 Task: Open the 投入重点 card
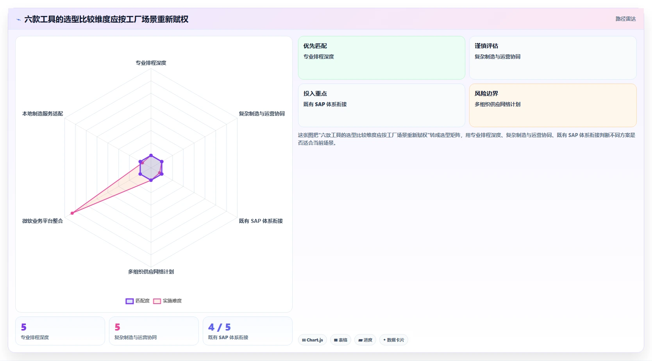click(x=381, y=105)
